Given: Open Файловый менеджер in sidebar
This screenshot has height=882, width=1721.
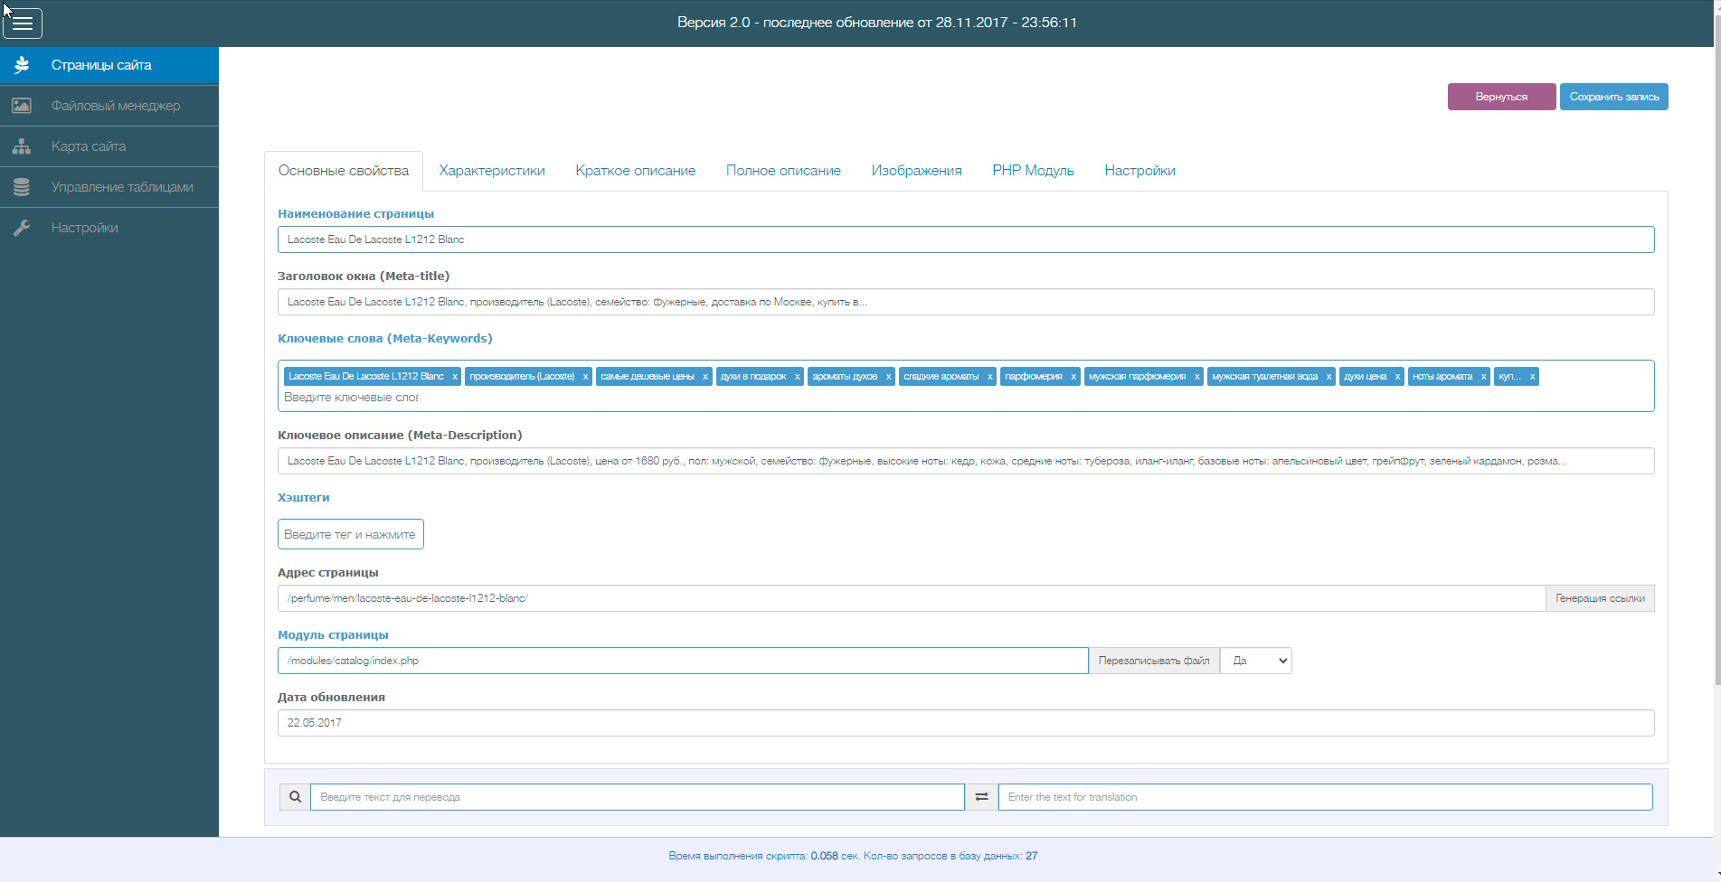Looking at the screenshot, I should coord(109,106).
